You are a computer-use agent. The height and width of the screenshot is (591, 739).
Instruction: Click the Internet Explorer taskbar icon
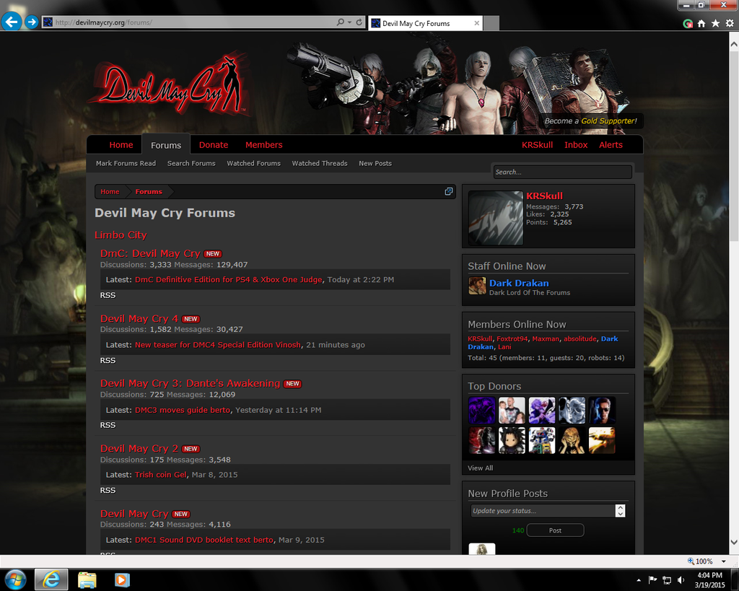coord(51,579)
